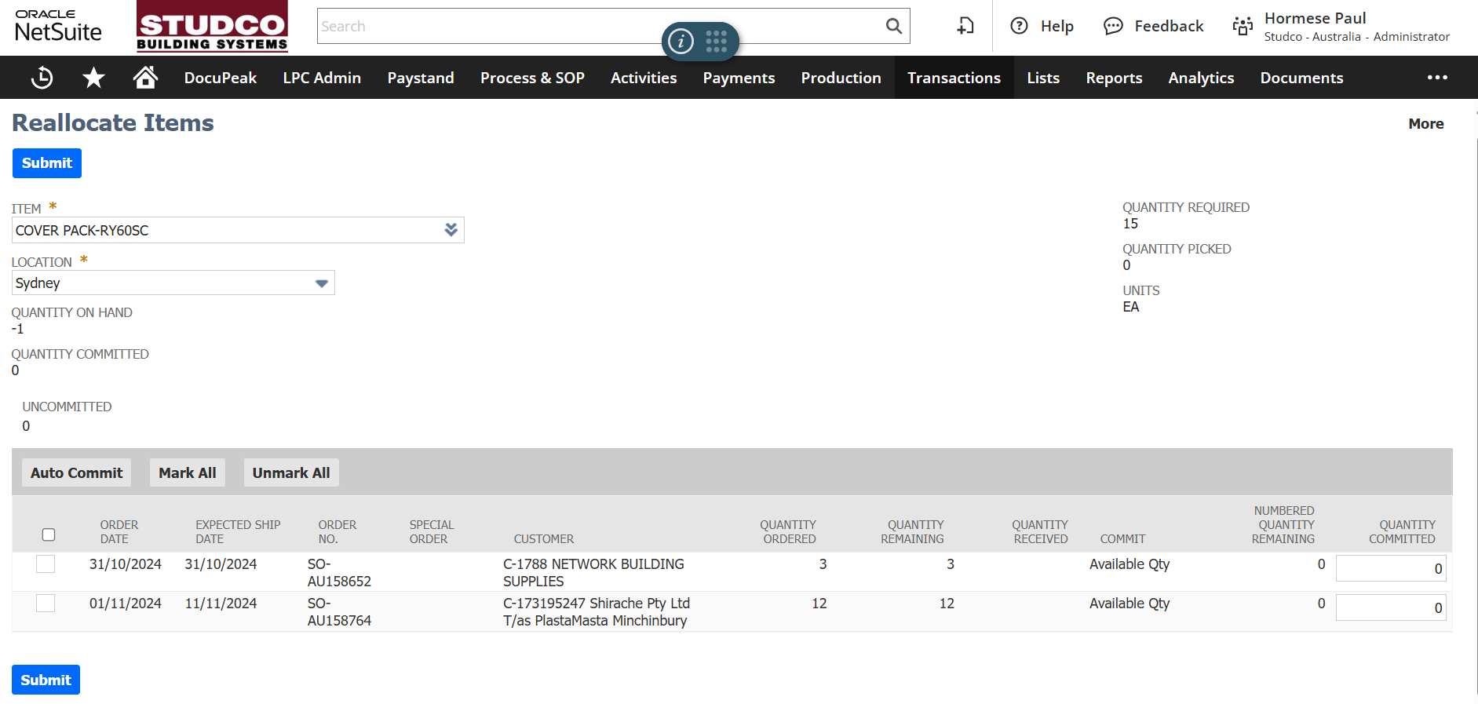
Task: Toggle the select-all checkbox in table header
Action: pyautogui.click(x=49, y=534)
